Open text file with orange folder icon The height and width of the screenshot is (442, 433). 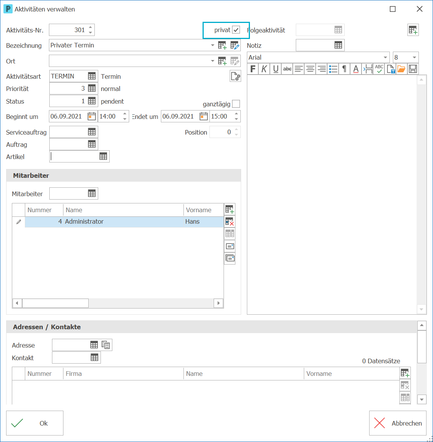[x=401, y=69]
